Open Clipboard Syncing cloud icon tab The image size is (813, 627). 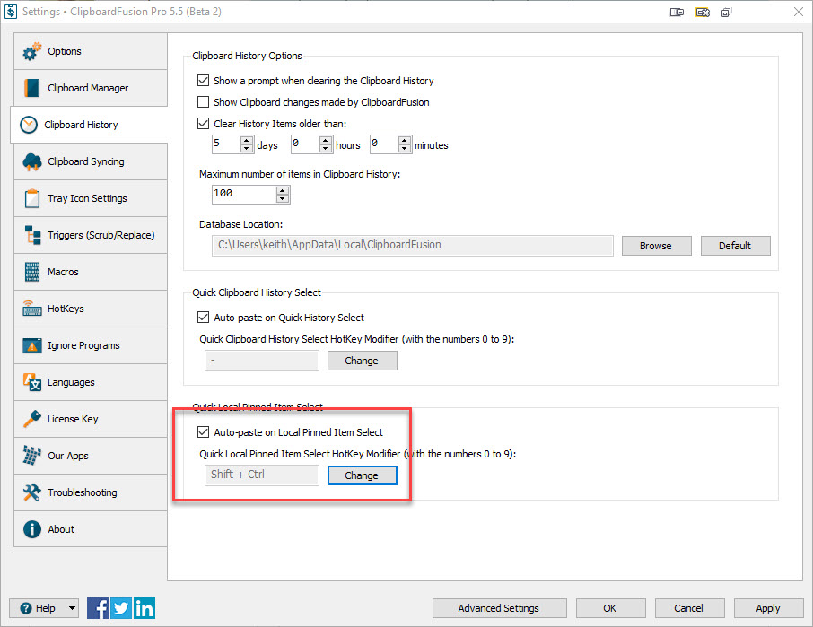(x=32, y=161)
